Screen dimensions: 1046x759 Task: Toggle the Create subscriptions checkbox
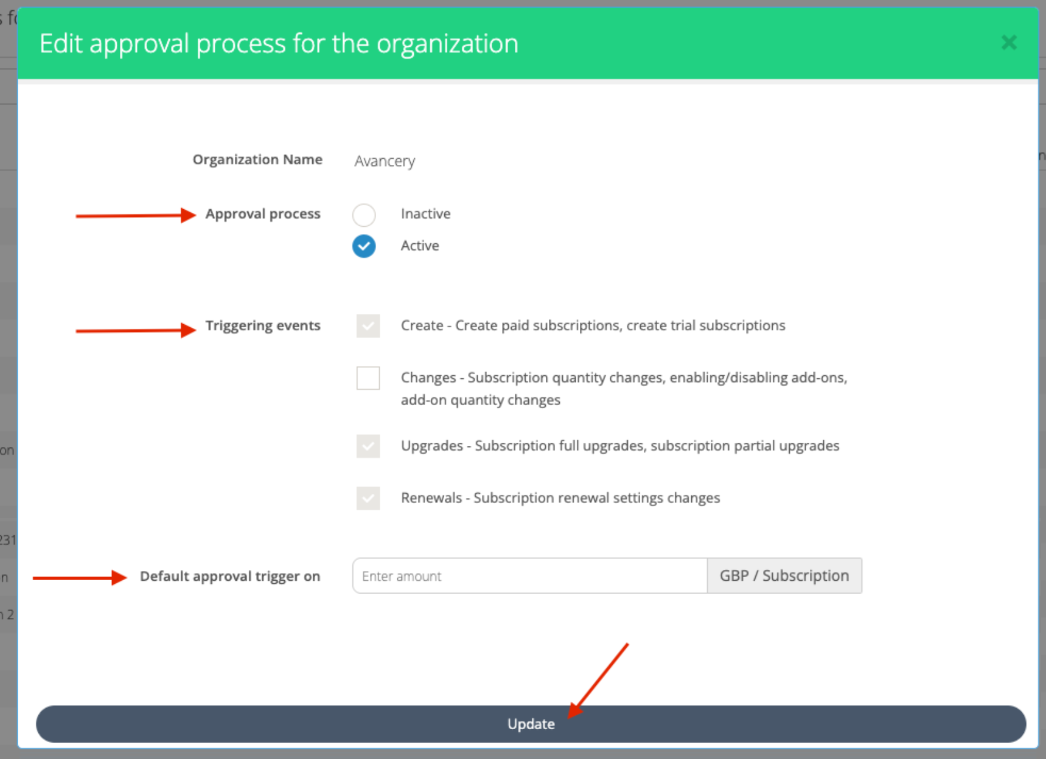368,326
